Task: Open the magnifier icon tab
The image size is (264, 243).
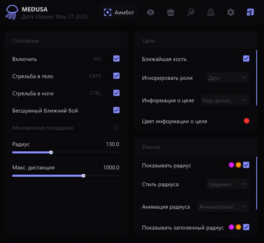Action: pyautogui.click(x=191, y=12)
